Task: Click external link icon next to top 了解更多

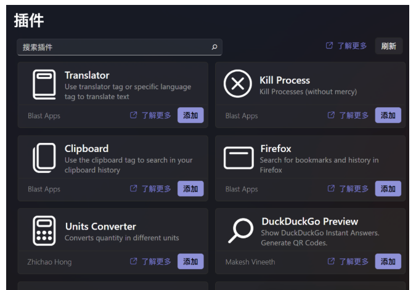Action: click(x=329, y=46)
